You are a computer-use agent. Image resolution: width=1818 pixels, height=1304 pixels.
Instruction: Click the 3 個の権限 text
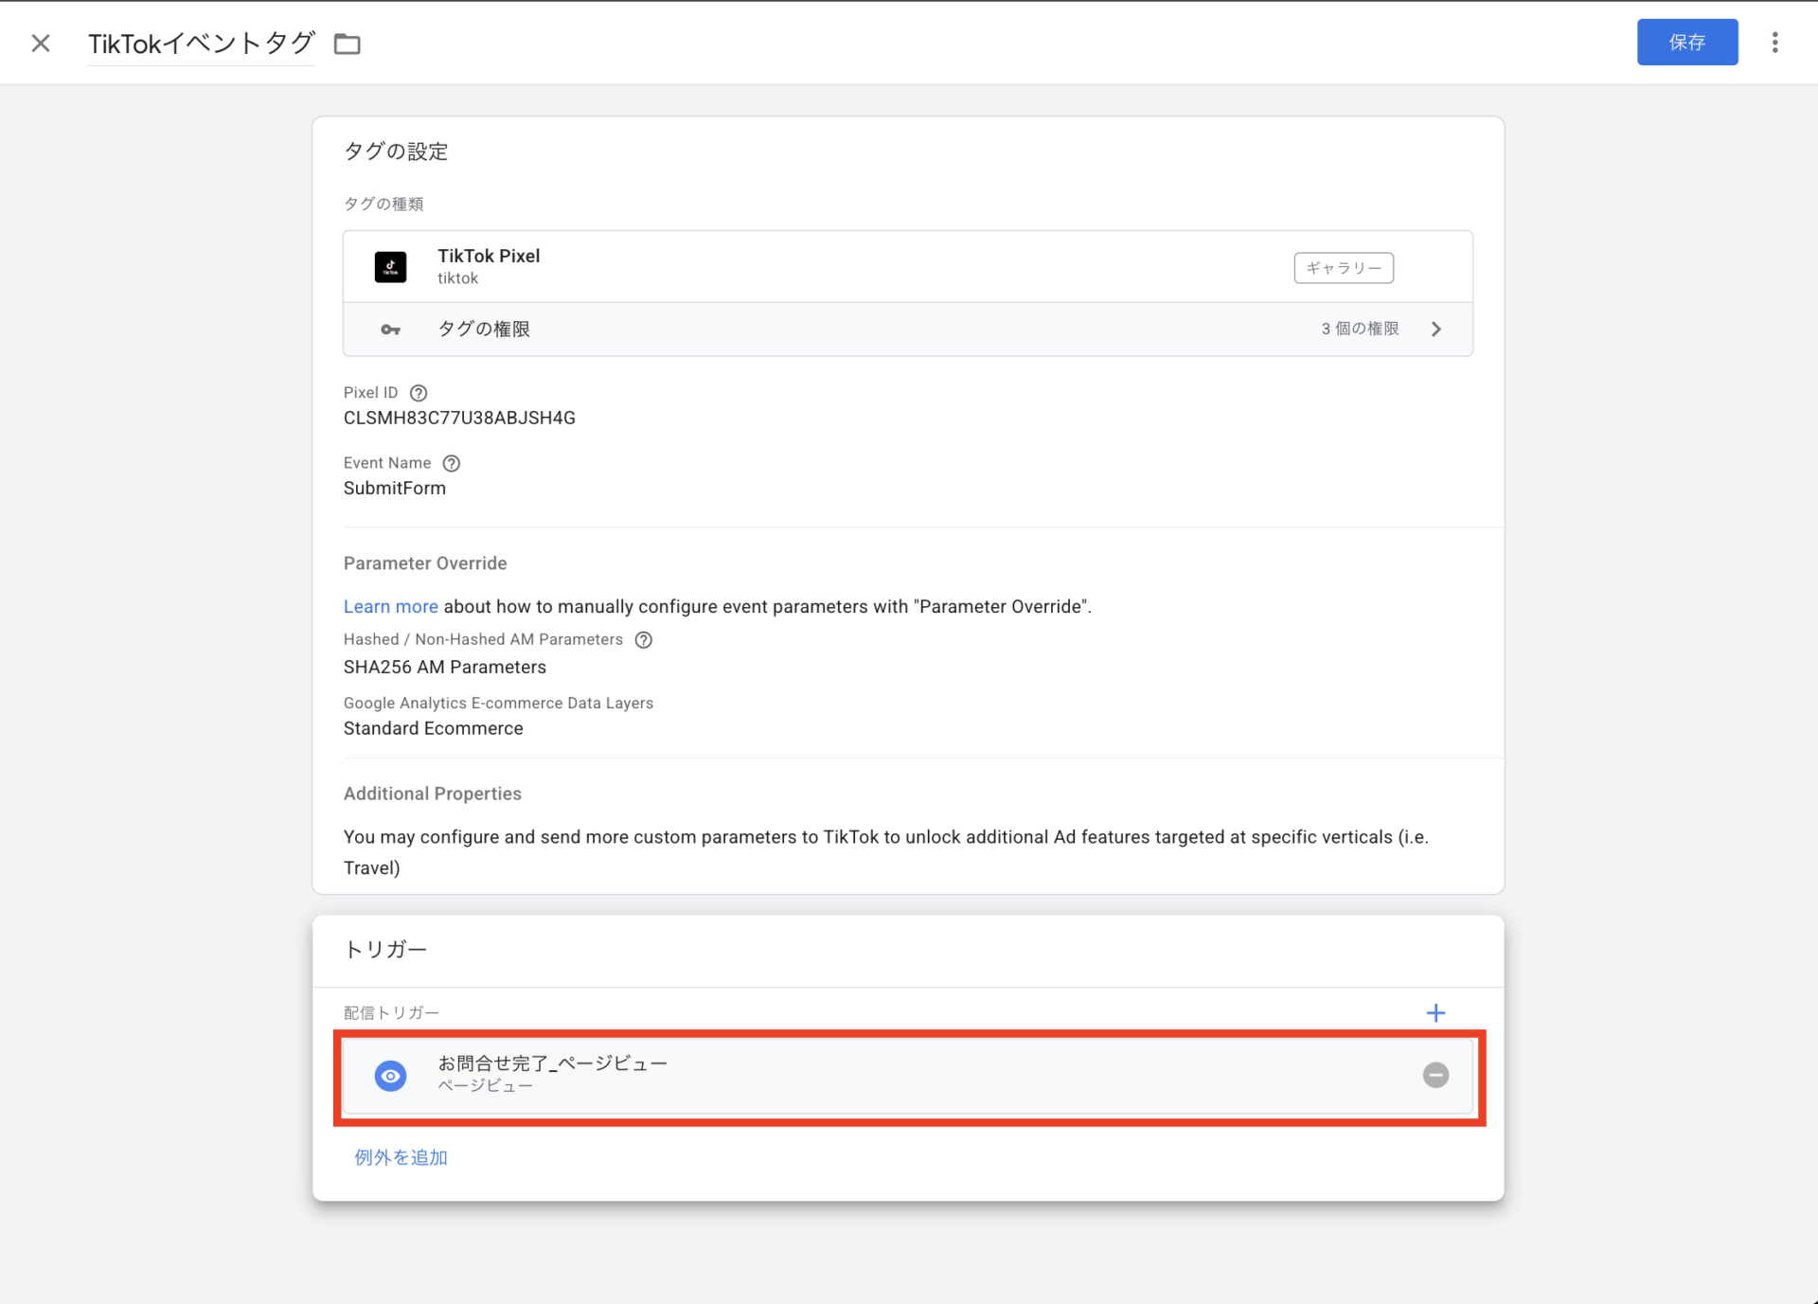(1360, 329)
